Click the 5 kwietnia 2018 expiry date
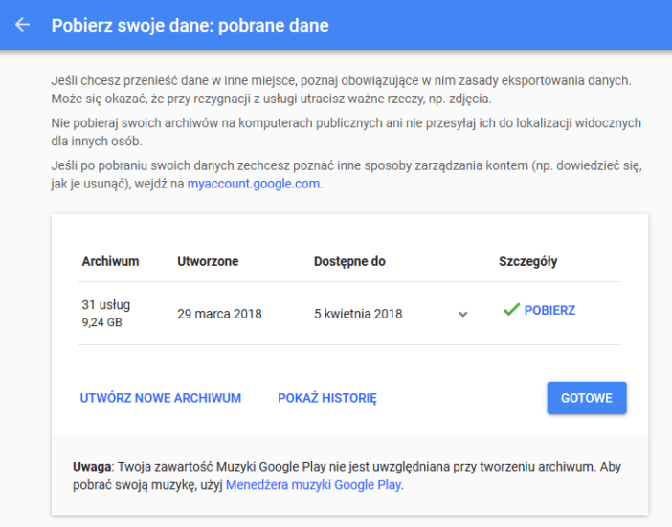672x527 pixels. (358, 314)
